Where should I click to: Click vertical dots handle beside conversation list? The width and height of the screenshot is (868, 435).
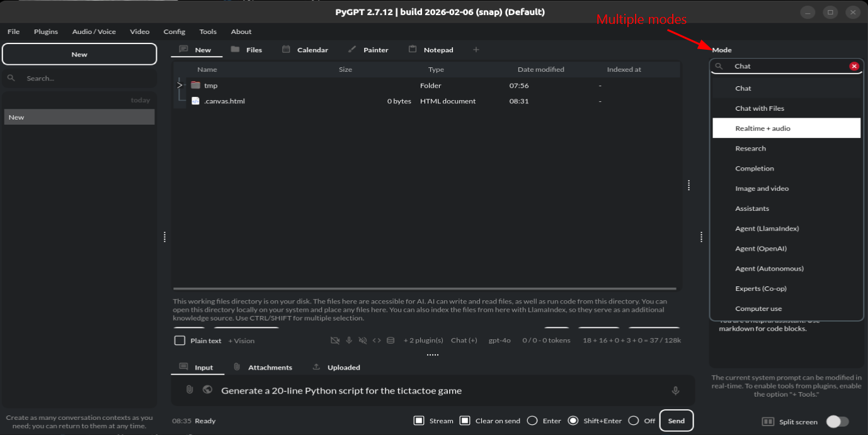pyautogui.click(x=164, y=237)
